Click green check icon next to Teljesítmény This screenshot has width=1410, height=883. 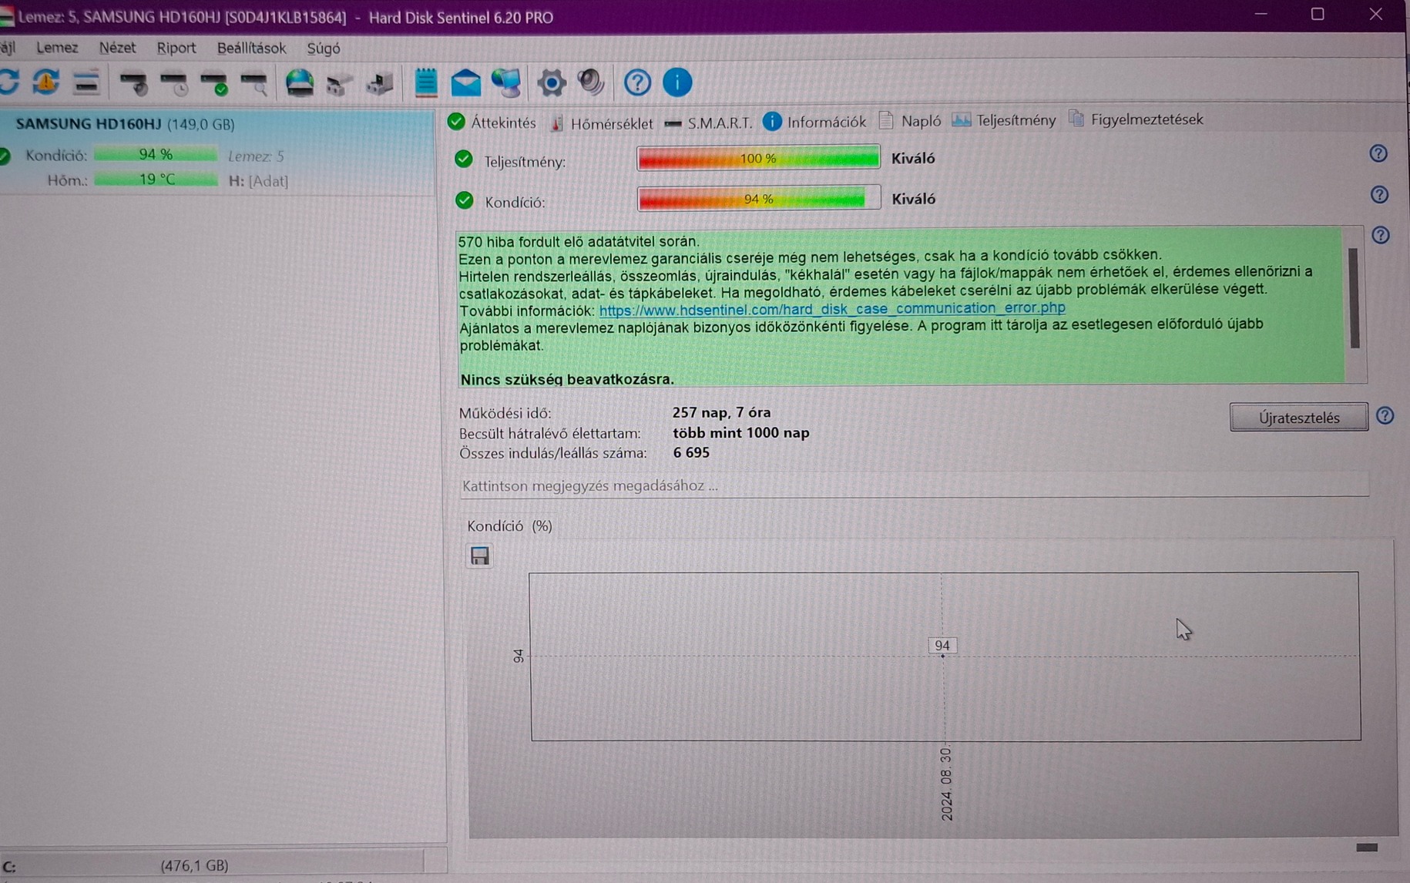tap(464, 159)
